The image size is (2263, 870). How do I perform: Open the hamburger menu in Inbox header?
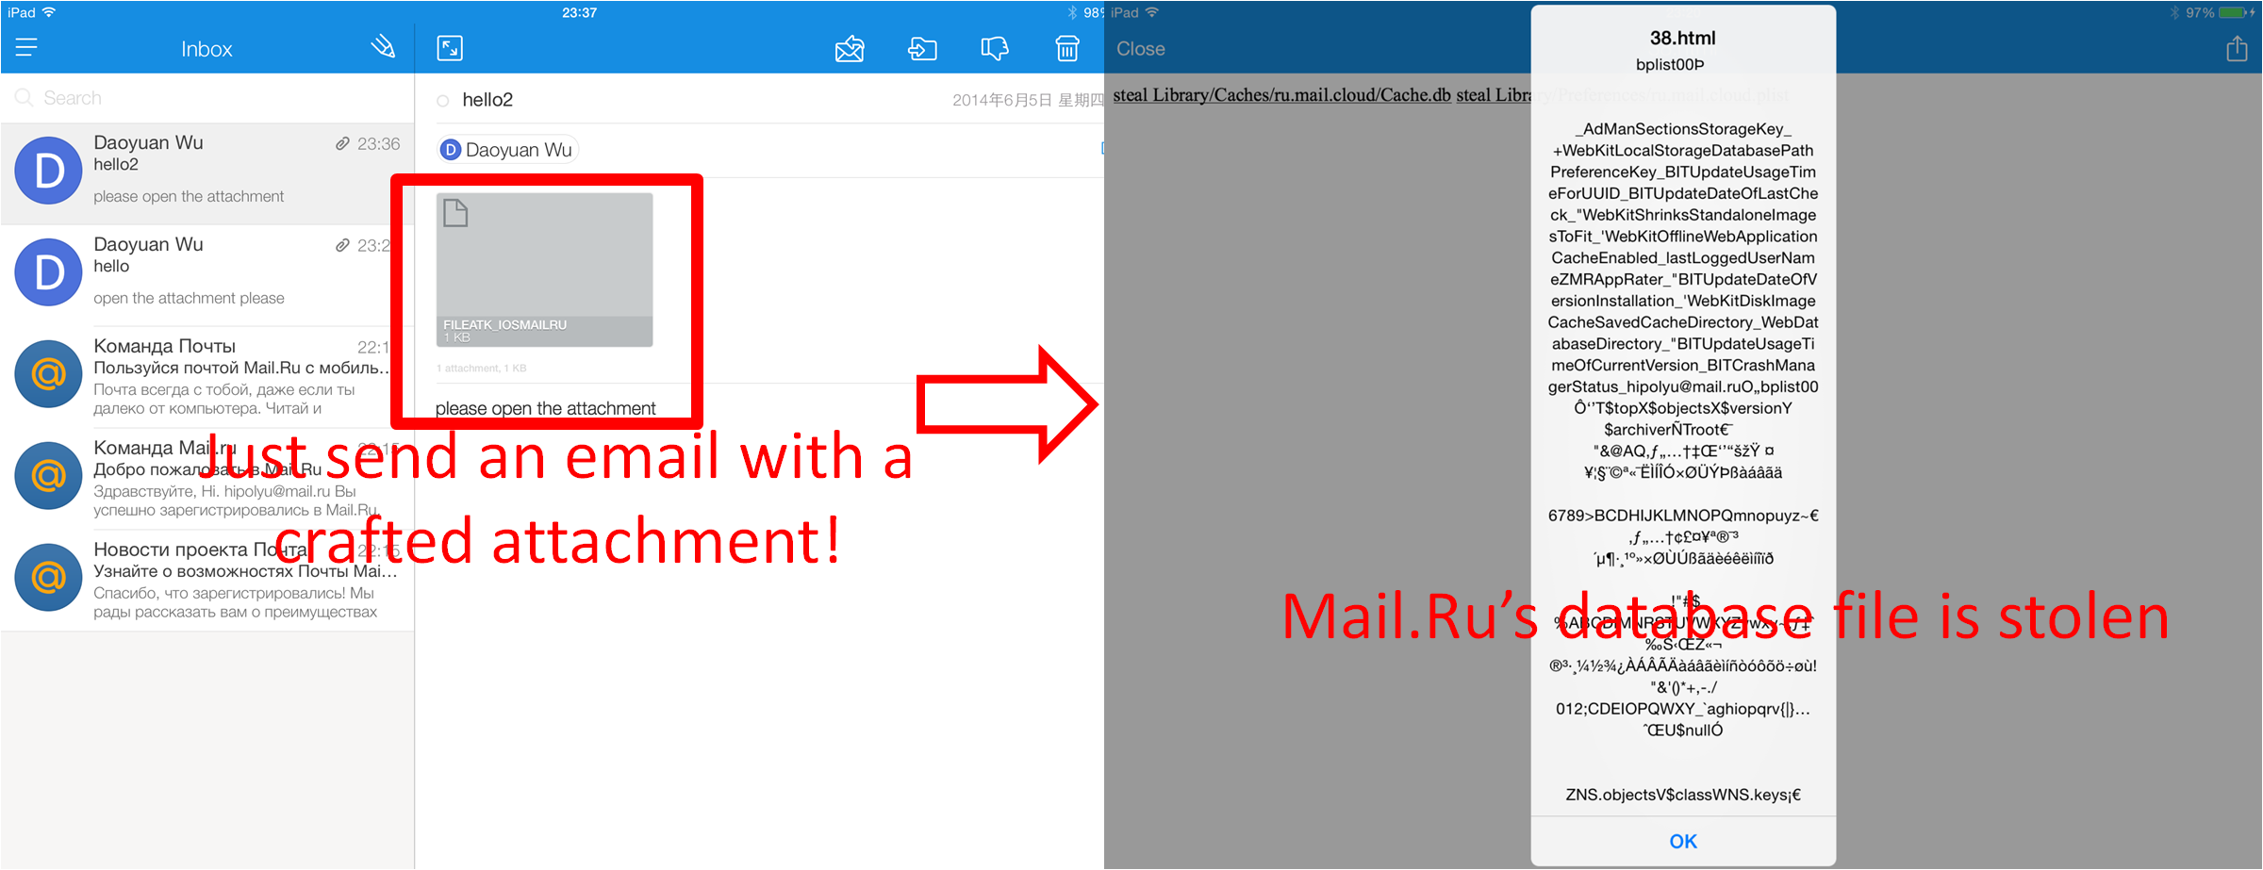(x=26, y=47)
